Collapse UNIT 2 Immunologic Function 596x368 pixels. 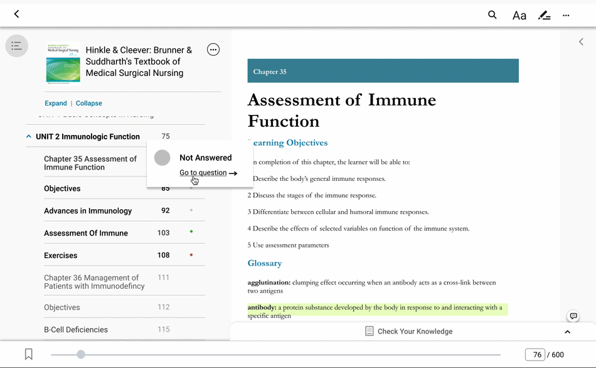point(28,136)
